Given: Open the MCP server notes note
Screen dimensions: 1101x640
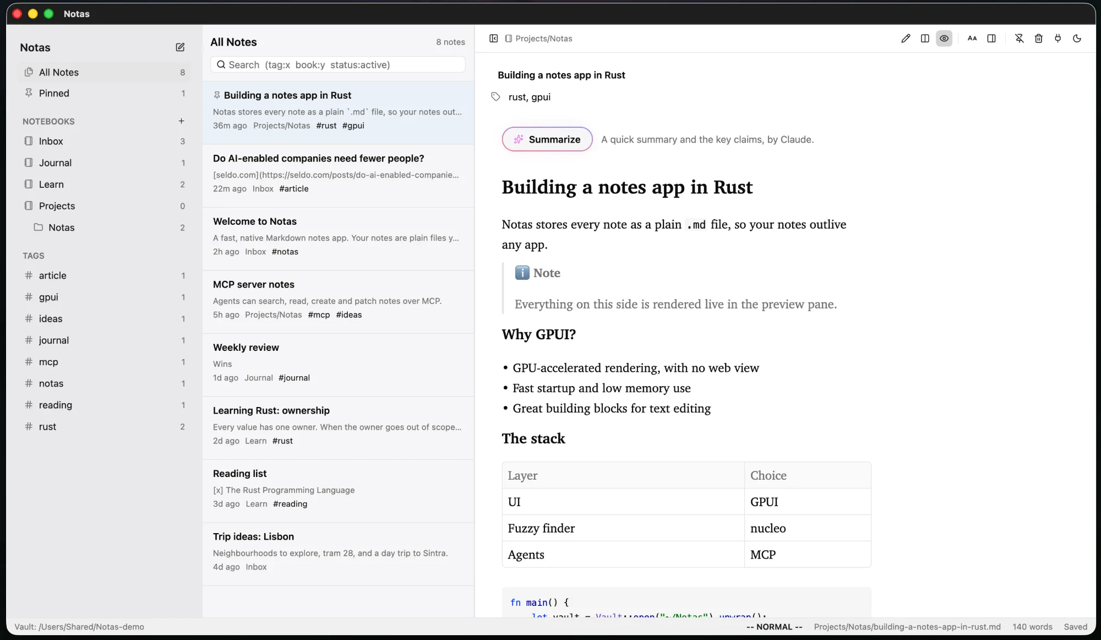Looking at the screenshot, I should click(338, 302).
